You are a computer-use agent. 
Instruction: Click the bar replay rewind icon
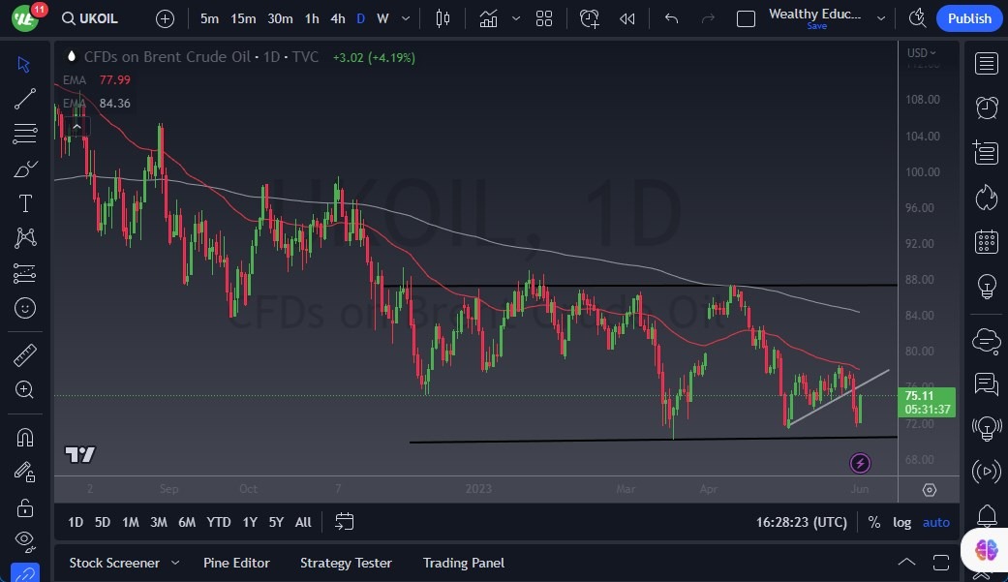click(x=627, y=18)
